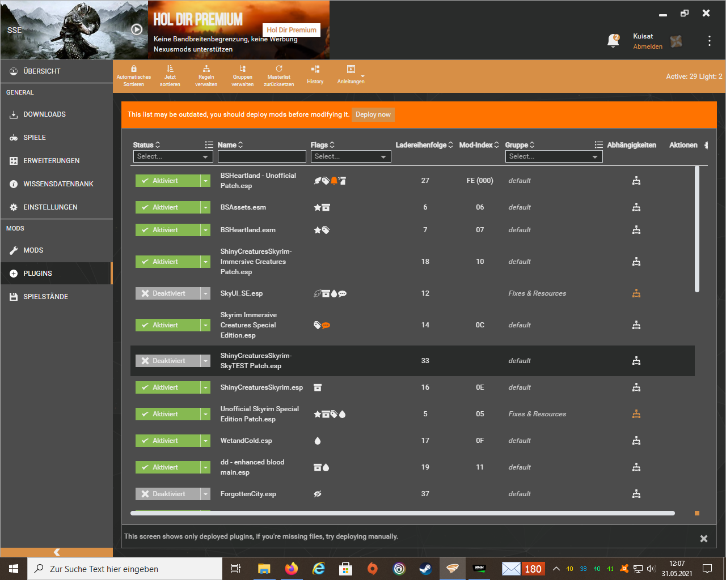Click the horizontal scrollbar under plugin list
The width and height of the screenshot is (726, 580).
pyautogui.click(x=402, y=513)
